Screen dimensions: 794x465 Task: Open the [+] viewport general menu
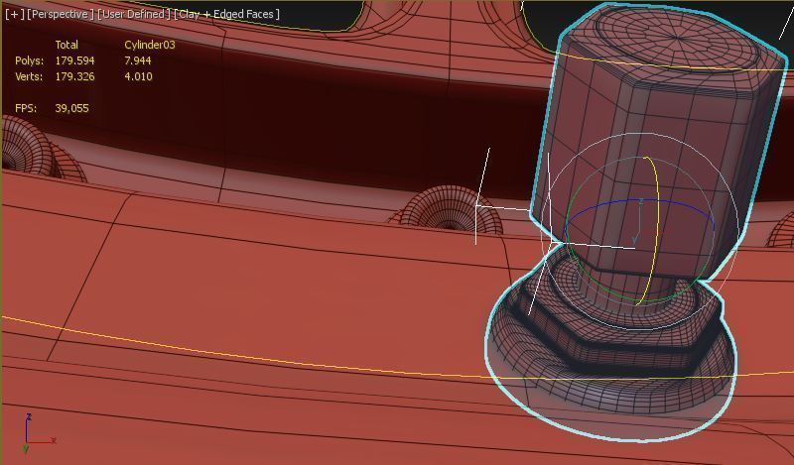[x=14, y=14]
